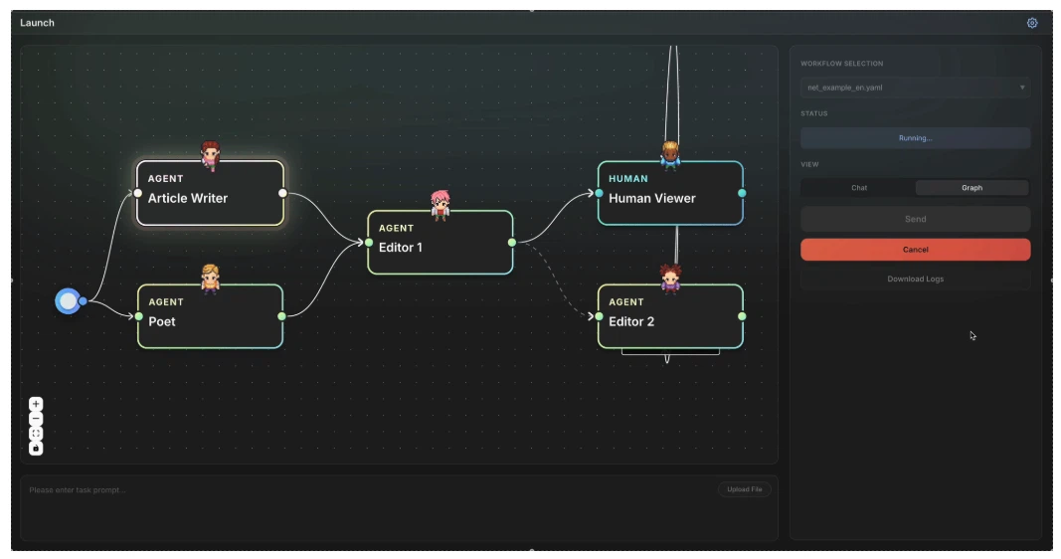Click the WORKFLOW SELECTION label
Image resolution: width=1061 pixels, height=559 pixels.
pos(842,64)
